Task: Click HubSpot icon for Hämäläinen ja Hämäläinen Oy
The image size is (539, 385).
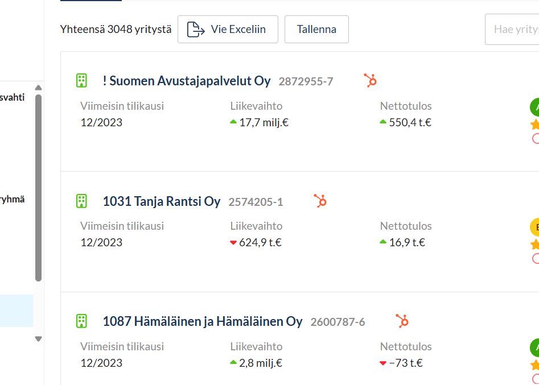Action: (x=402, y=321)
